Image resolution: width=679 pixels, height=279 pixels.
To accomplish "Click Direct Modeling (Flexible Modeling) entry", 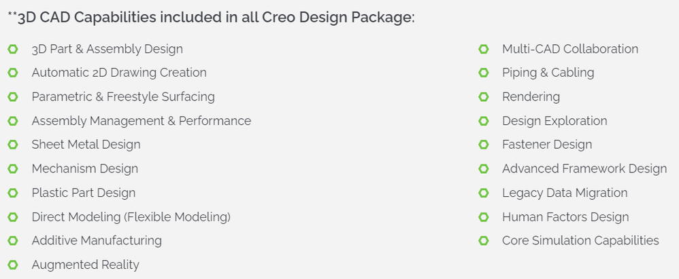I will 131,217.
